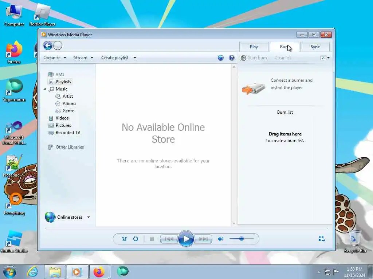Select the Firefox desktop shortcut
Image resolution: width=373 pixels, height=279 pixels.
pyautogui.click(x=14, y=52)
